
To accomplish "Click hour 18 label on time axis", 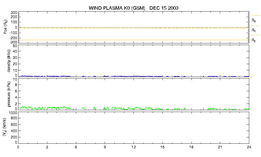I will pos(191,147).
